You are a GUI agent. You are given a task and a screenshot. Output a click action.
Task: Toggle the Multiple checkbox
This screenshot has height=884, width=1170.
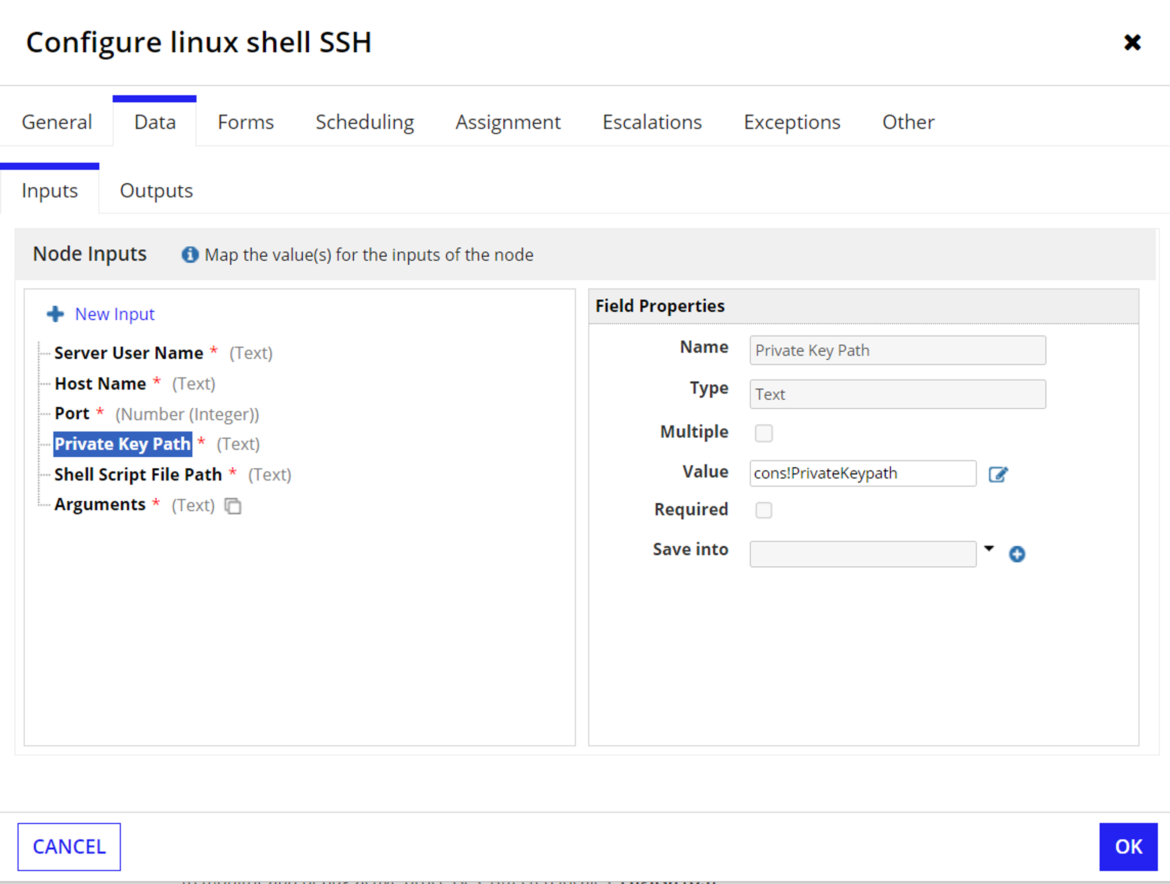click(x=763, y=433)
